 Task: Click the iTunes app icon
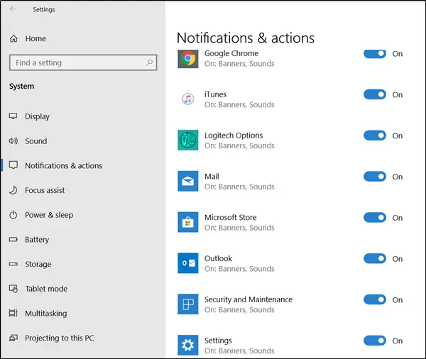tap(187, 99)
